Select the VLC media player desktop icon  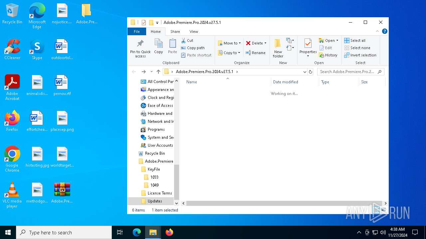coord(12,195)
